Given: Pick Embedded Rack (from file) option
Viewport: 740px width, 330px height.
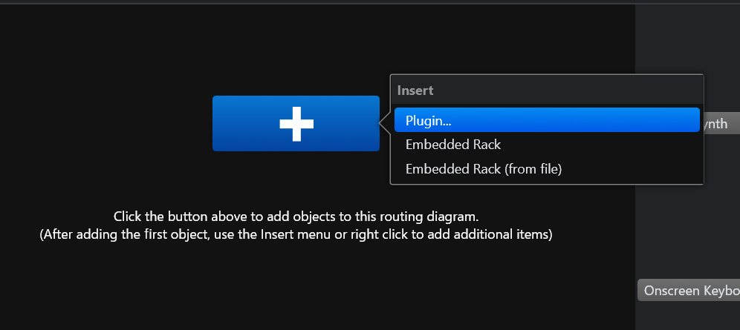Looking at the screenshot, I should pyautogui.click(x=483, y=169).
